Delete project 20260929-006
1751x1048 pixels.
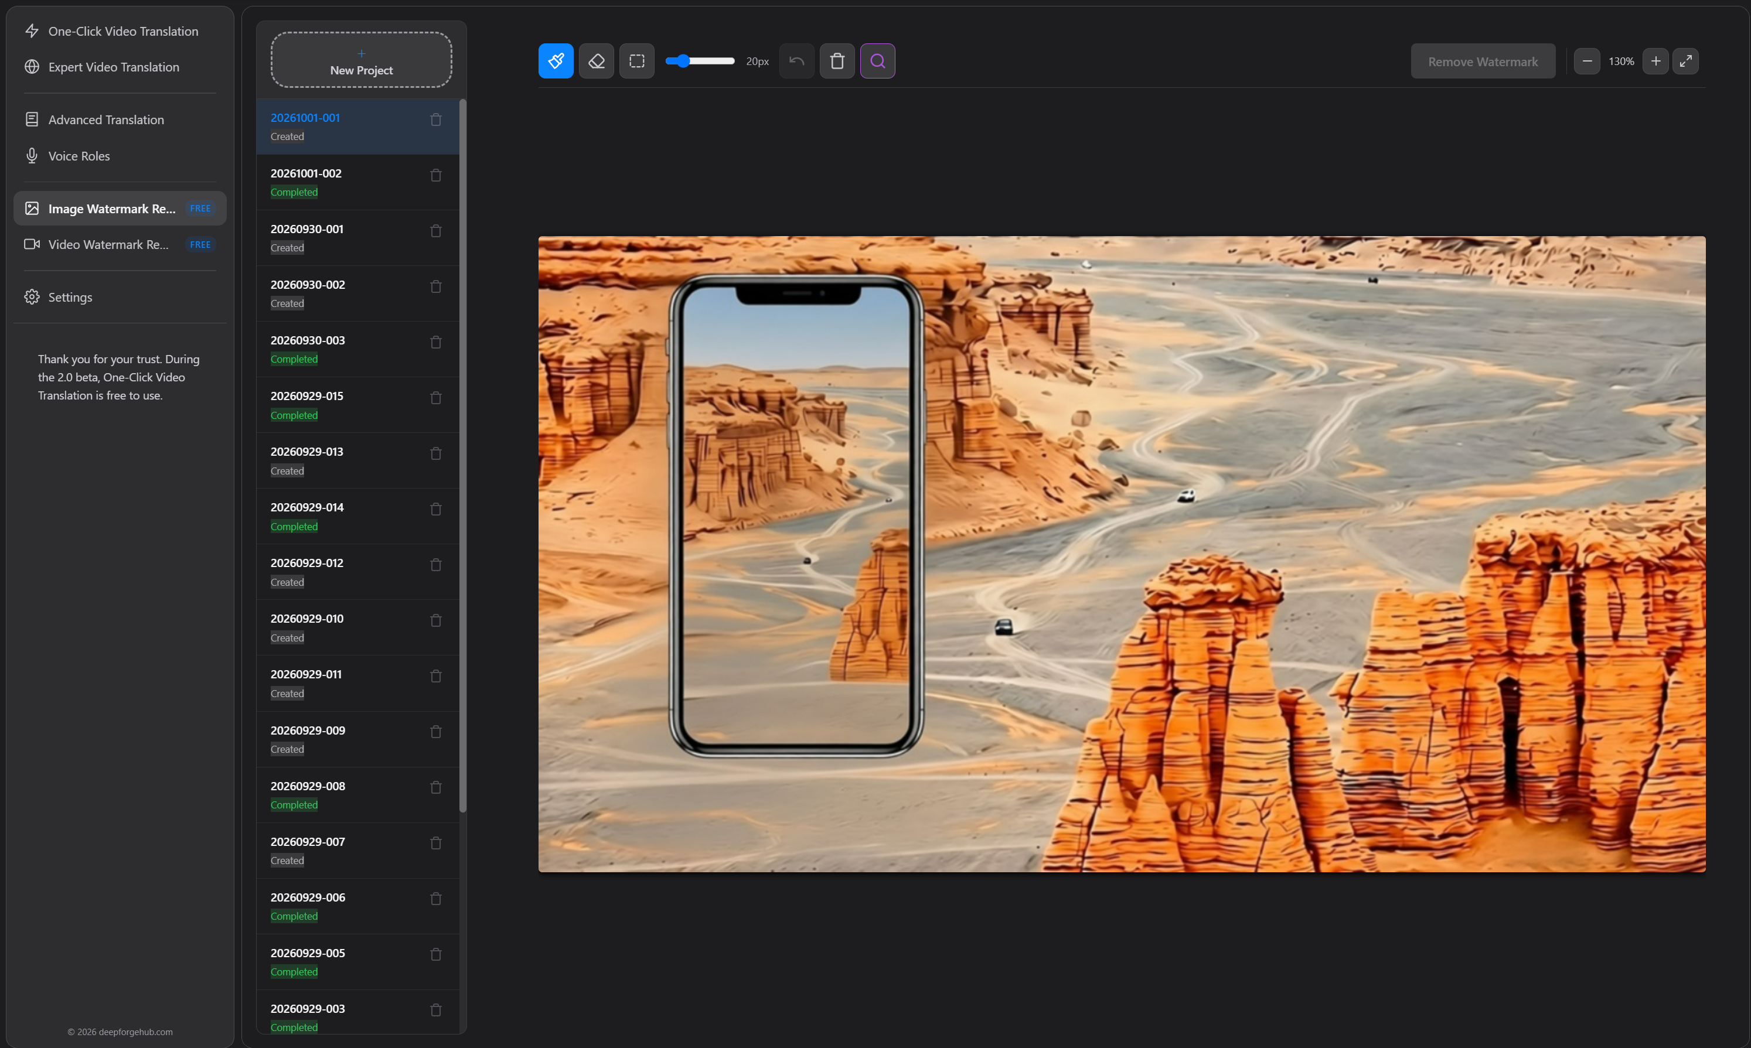[436, 899]
